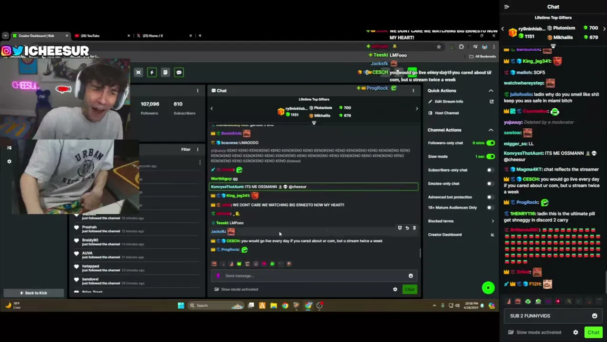Open the taskbar clock and date
The height and width of the screenshot is (342, 607).
coord(471,305)
